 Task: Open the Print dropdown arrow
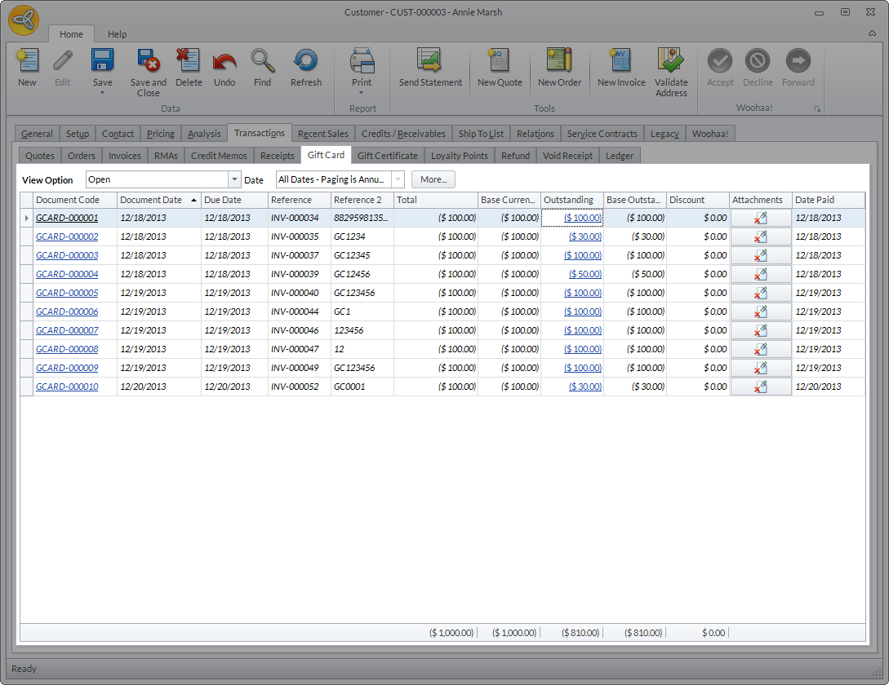point(362,93)
